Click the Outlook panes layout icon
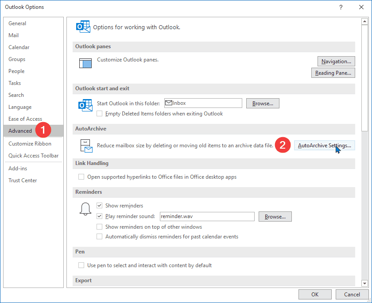The image size is (372, 303). coord(85,63)
